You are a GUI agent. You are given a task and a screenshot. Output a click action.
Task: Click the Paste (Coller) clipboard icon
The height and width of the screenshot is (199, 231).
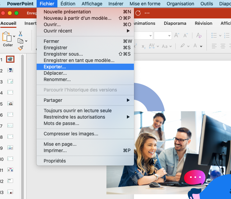point(7,37)
